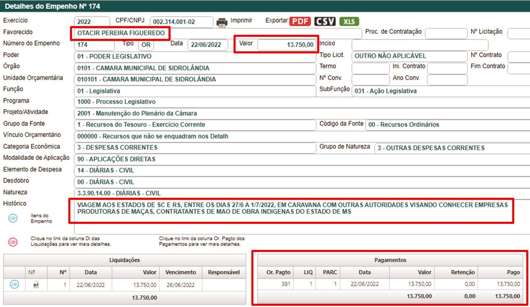Click the Valor field showing 13.750,00
530x307 pixels.
point(287,45)
